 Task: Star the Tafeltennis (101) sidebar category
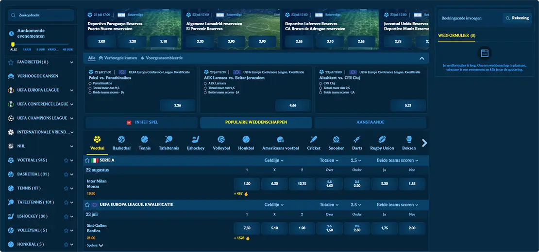pos(66,202)
